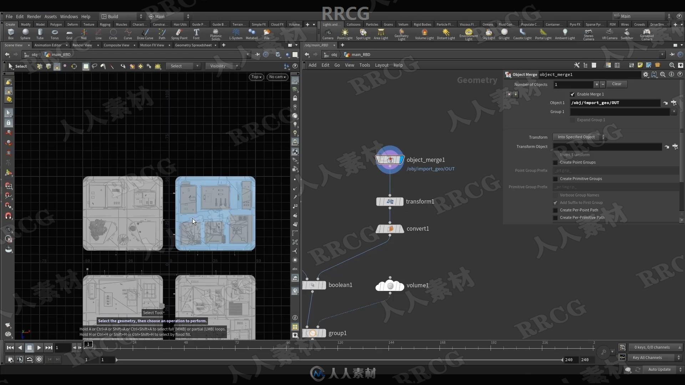Toggle Create Point Groups checkbox
Viewport: 685px width, 385px height.
[x=555, y=162]
